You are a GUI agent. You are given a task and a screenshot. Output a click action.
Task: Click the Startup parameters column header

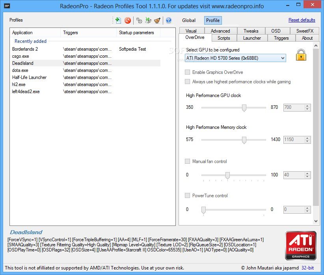coord(138,33)
